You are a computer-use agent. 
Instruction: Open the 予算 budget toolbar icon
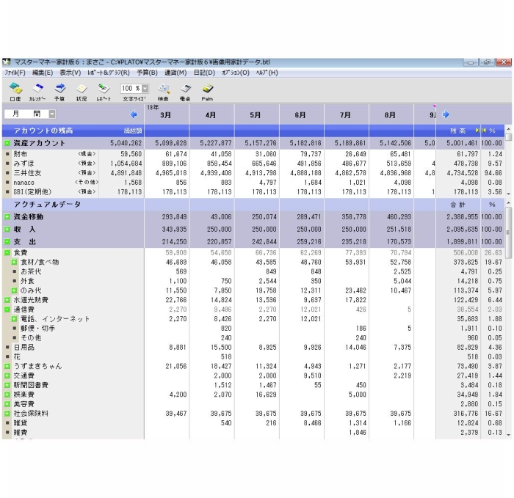click(x=59, y=92)
